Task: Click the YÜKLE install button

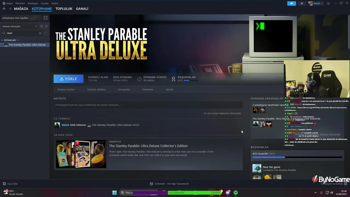Action: click(68, 79)
